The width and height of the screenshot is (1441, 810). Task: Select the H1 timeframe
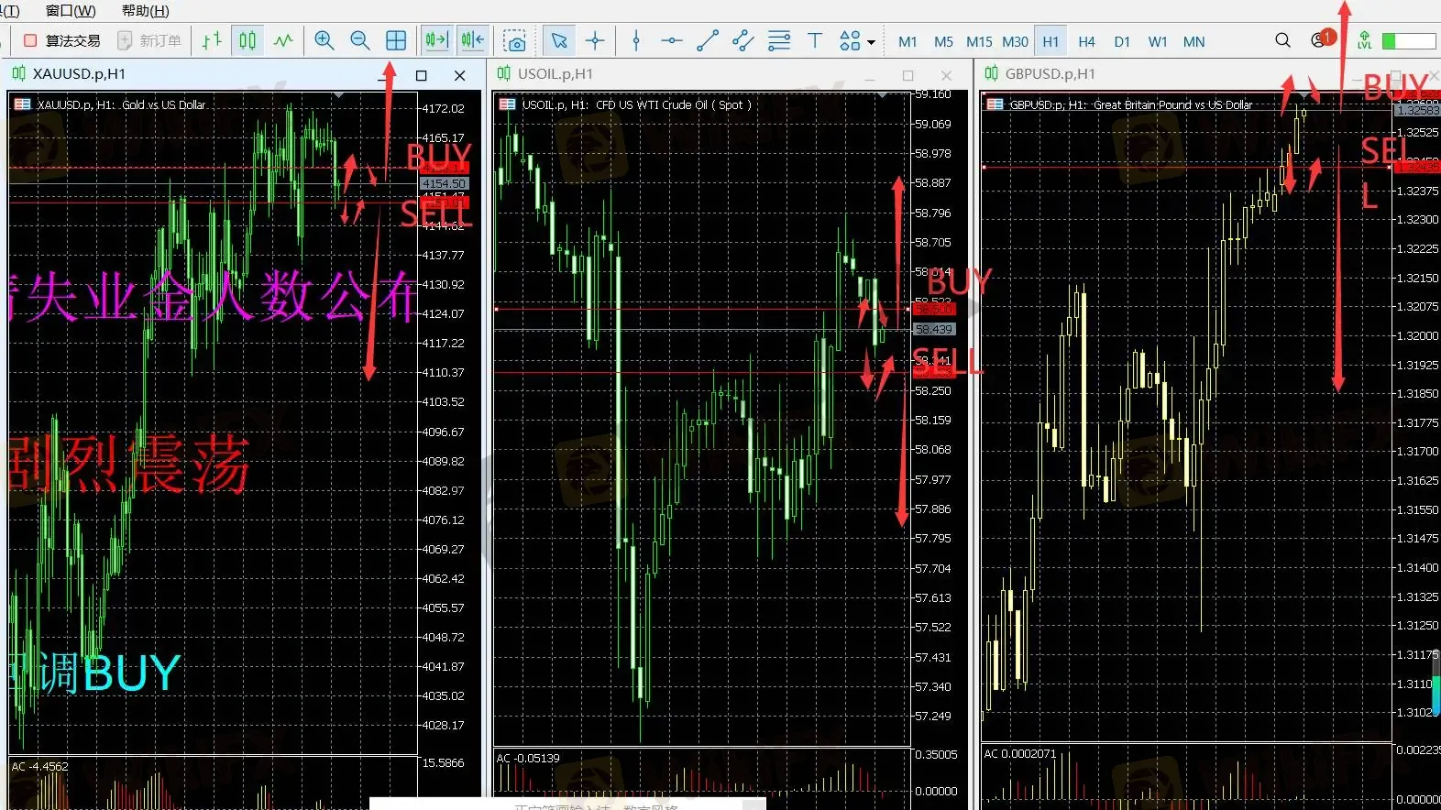coord(1050,41)
